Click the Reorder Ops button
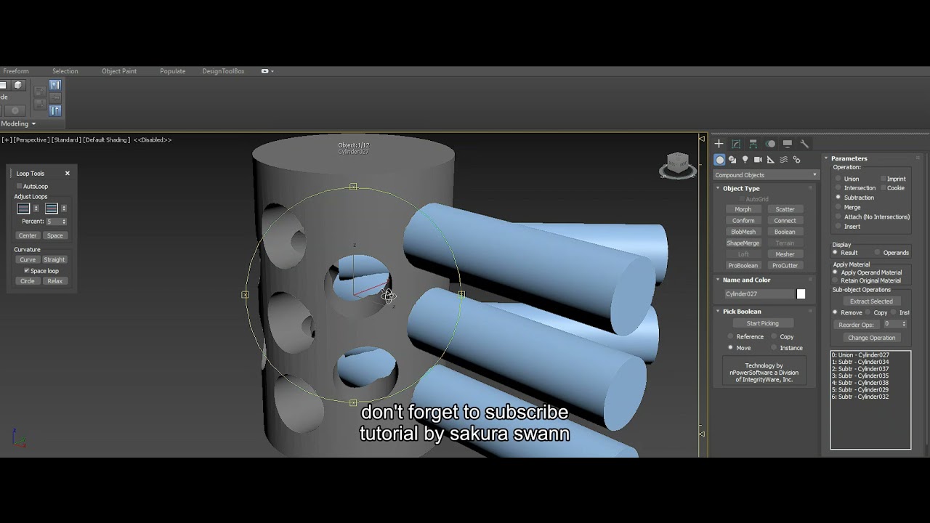 [856, 325]
